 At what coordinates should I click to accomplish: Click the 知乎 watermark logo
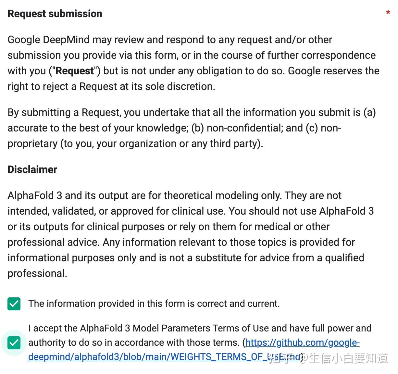(x=280, y=358)
